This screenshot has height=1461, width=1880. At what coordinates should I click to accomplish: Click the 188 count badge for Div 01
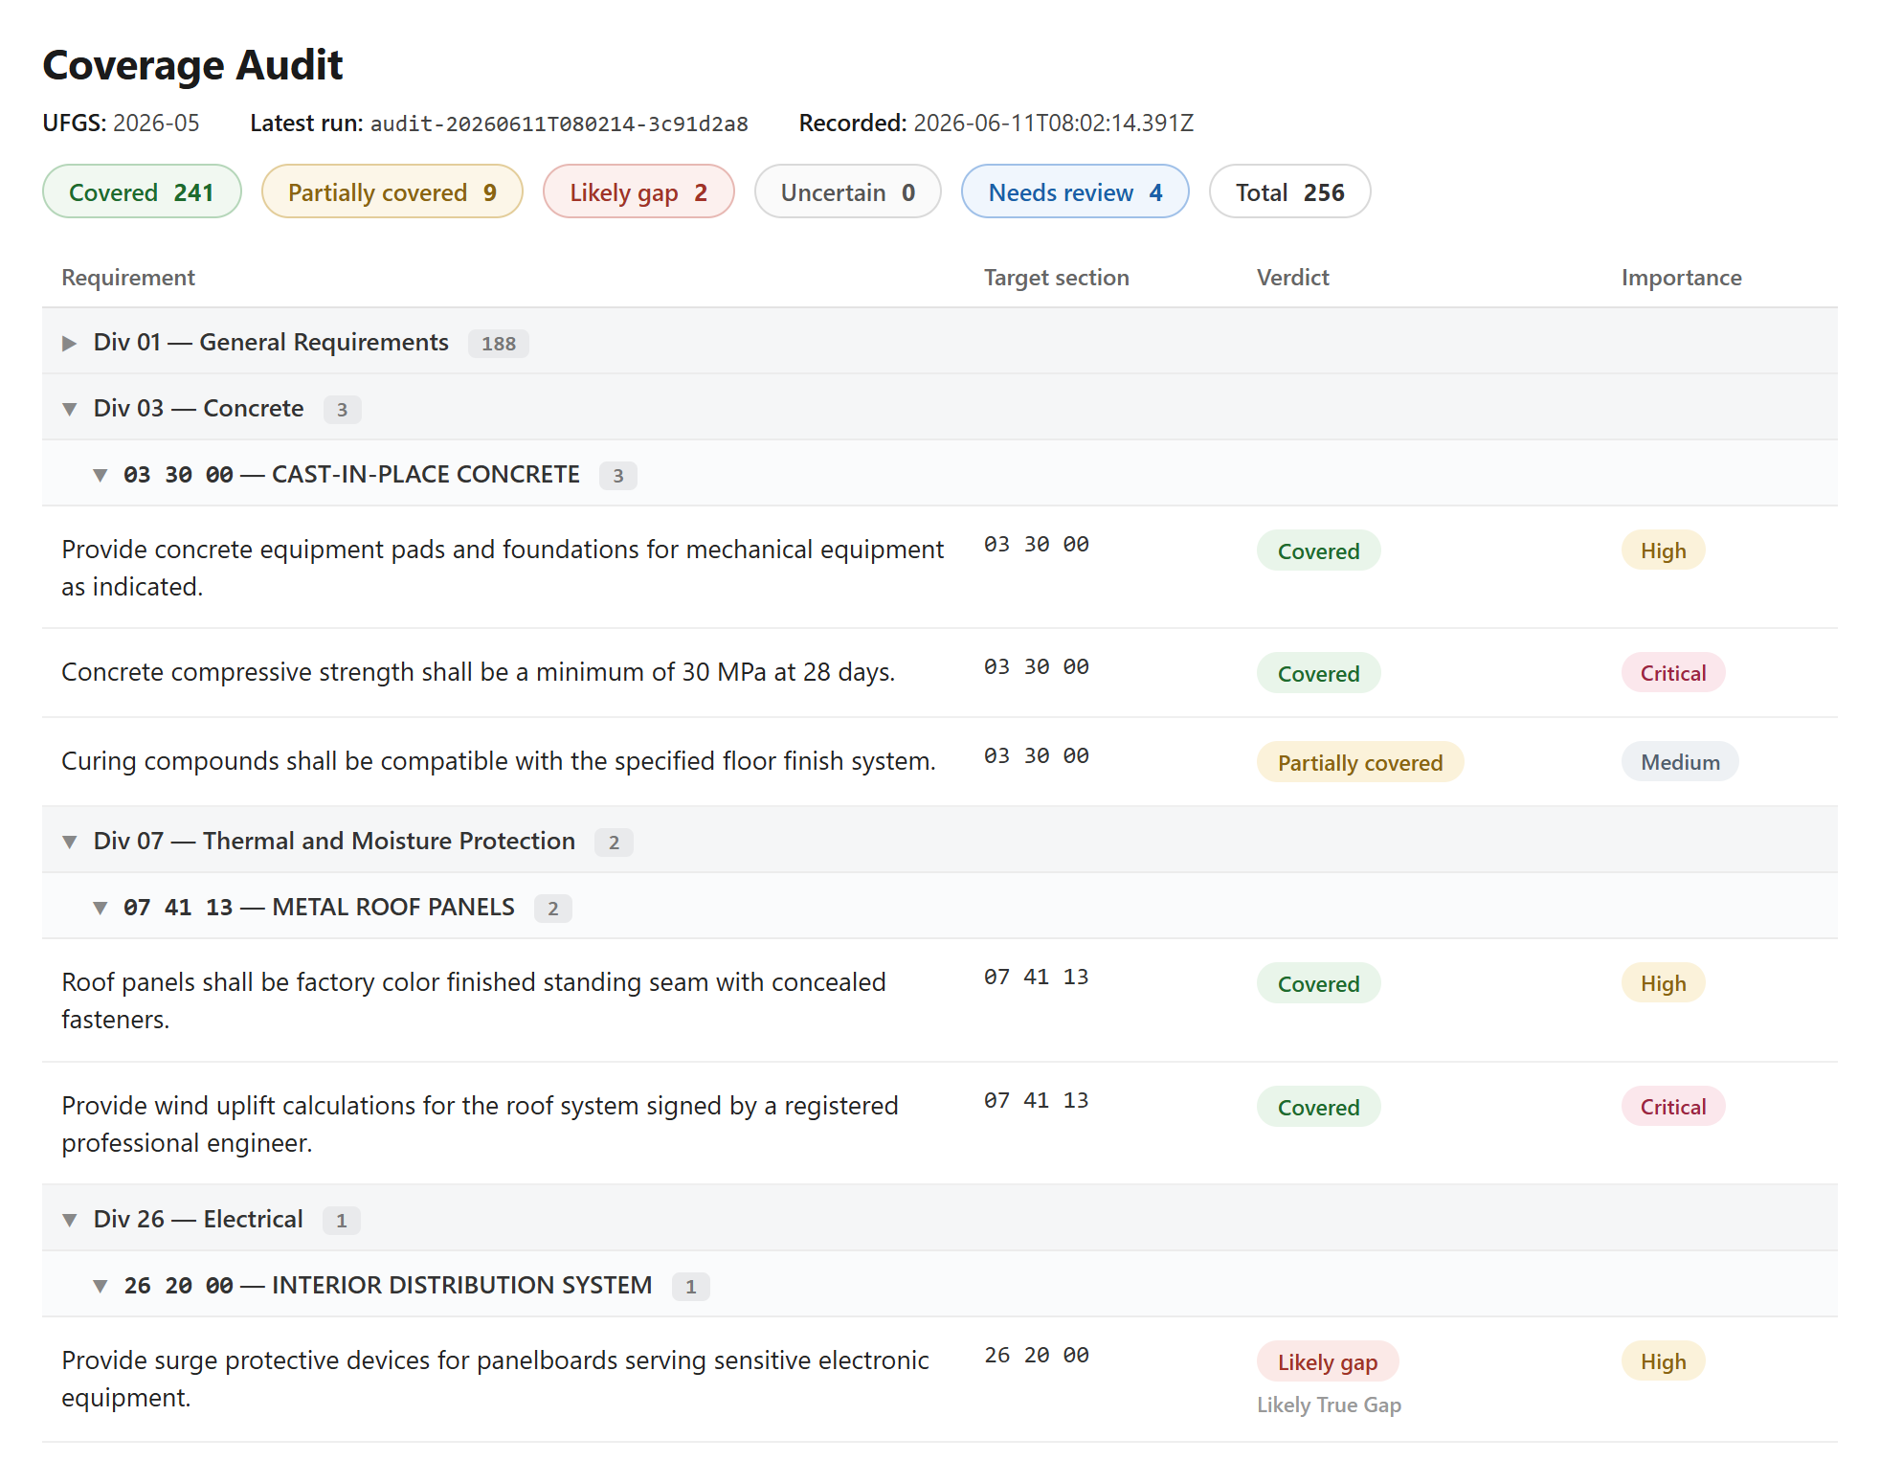pyautogui.click(x=498, y=344)
